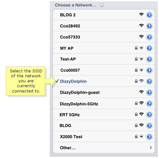The height and width of the screenshot is (158, 159).
Task: Click the lock icon on BLDG row
Action: [136, 125]
